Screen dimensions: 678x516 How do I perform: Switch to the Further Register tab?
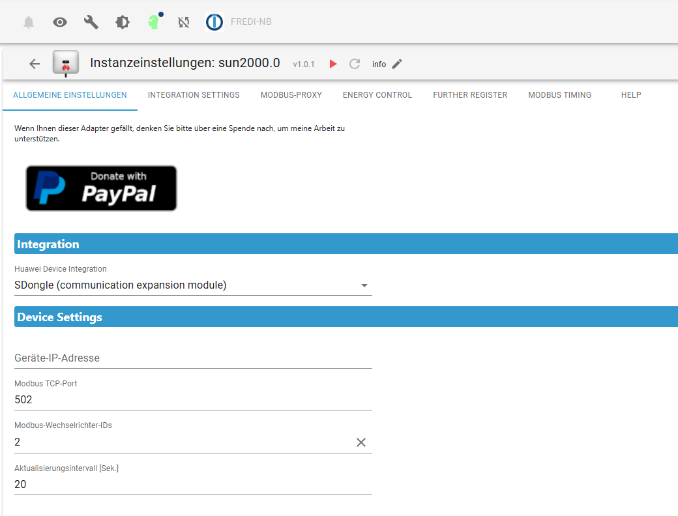(x=470, y=95)
